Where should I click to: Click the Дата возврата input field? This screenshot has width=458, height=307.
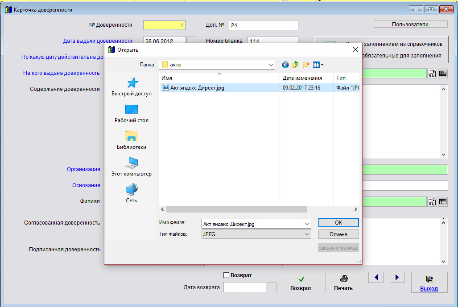[x=245, y=287]
